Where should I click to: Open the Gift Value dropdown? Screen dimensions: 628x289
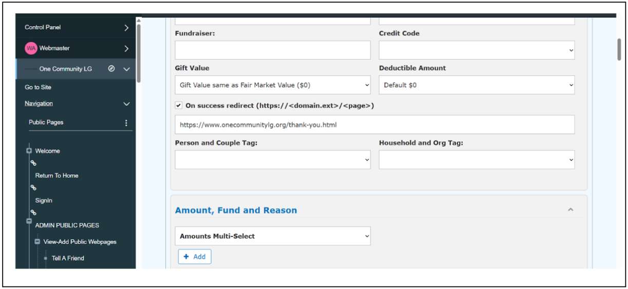point(273,85)
